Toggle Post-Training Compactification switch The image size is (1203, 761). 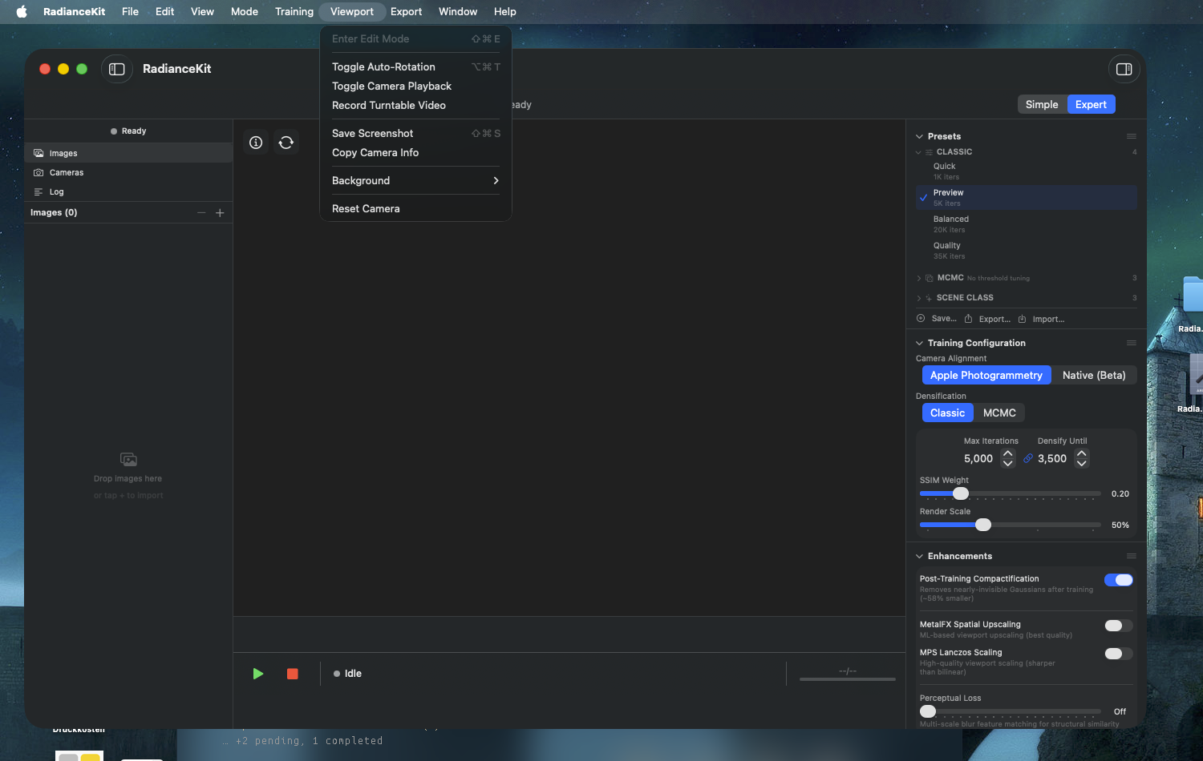1119,580
